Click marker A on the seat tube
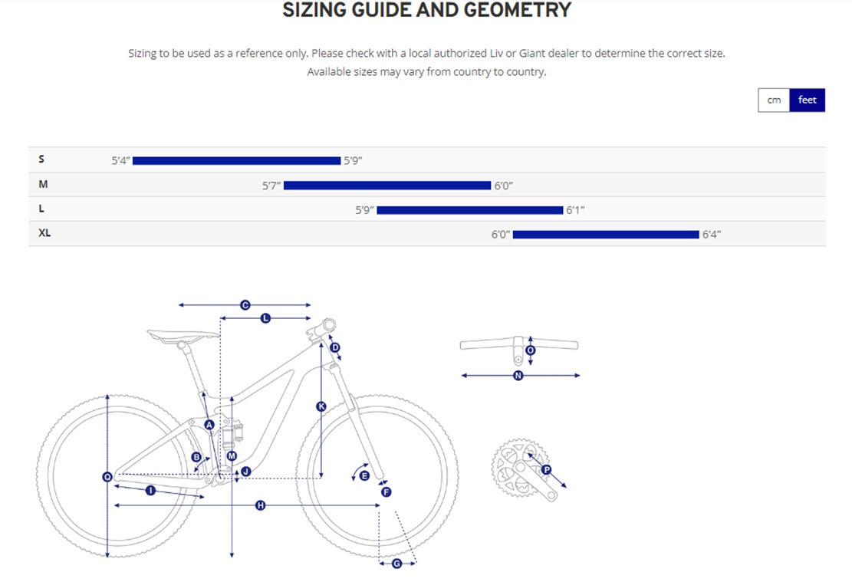The image size is (852, 582). tap(209, 424)
